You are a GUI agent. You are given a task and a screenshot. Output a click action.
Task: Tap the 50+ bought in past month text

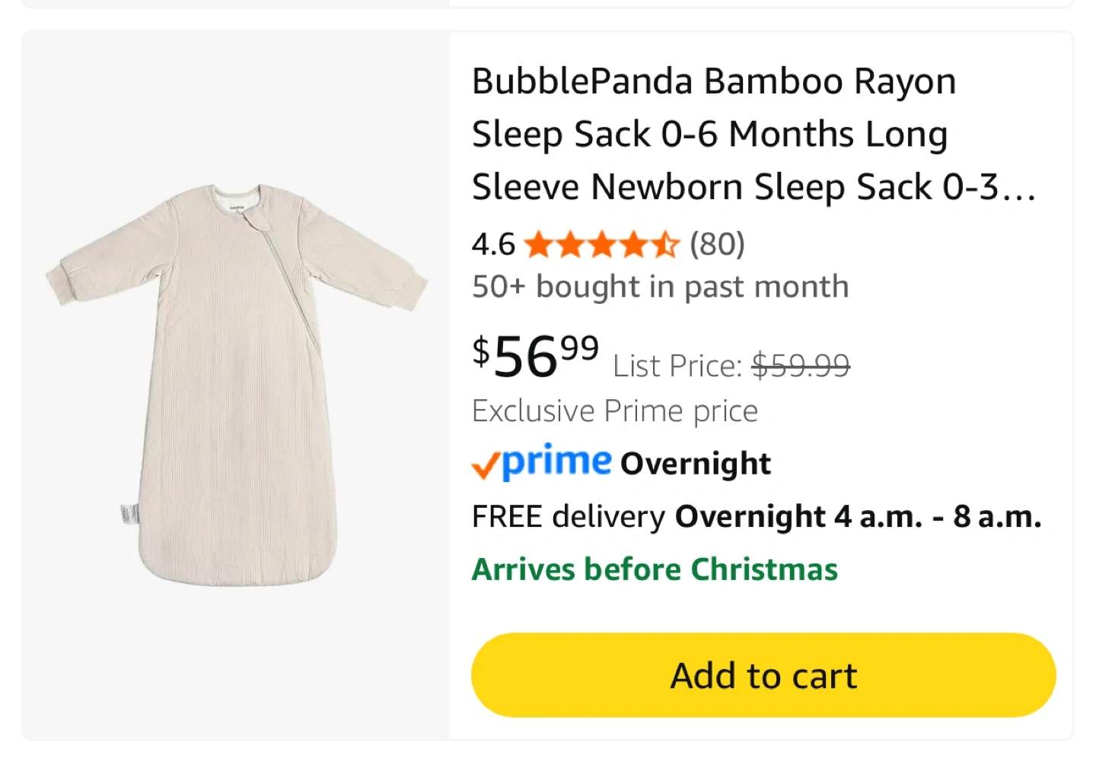660,287
